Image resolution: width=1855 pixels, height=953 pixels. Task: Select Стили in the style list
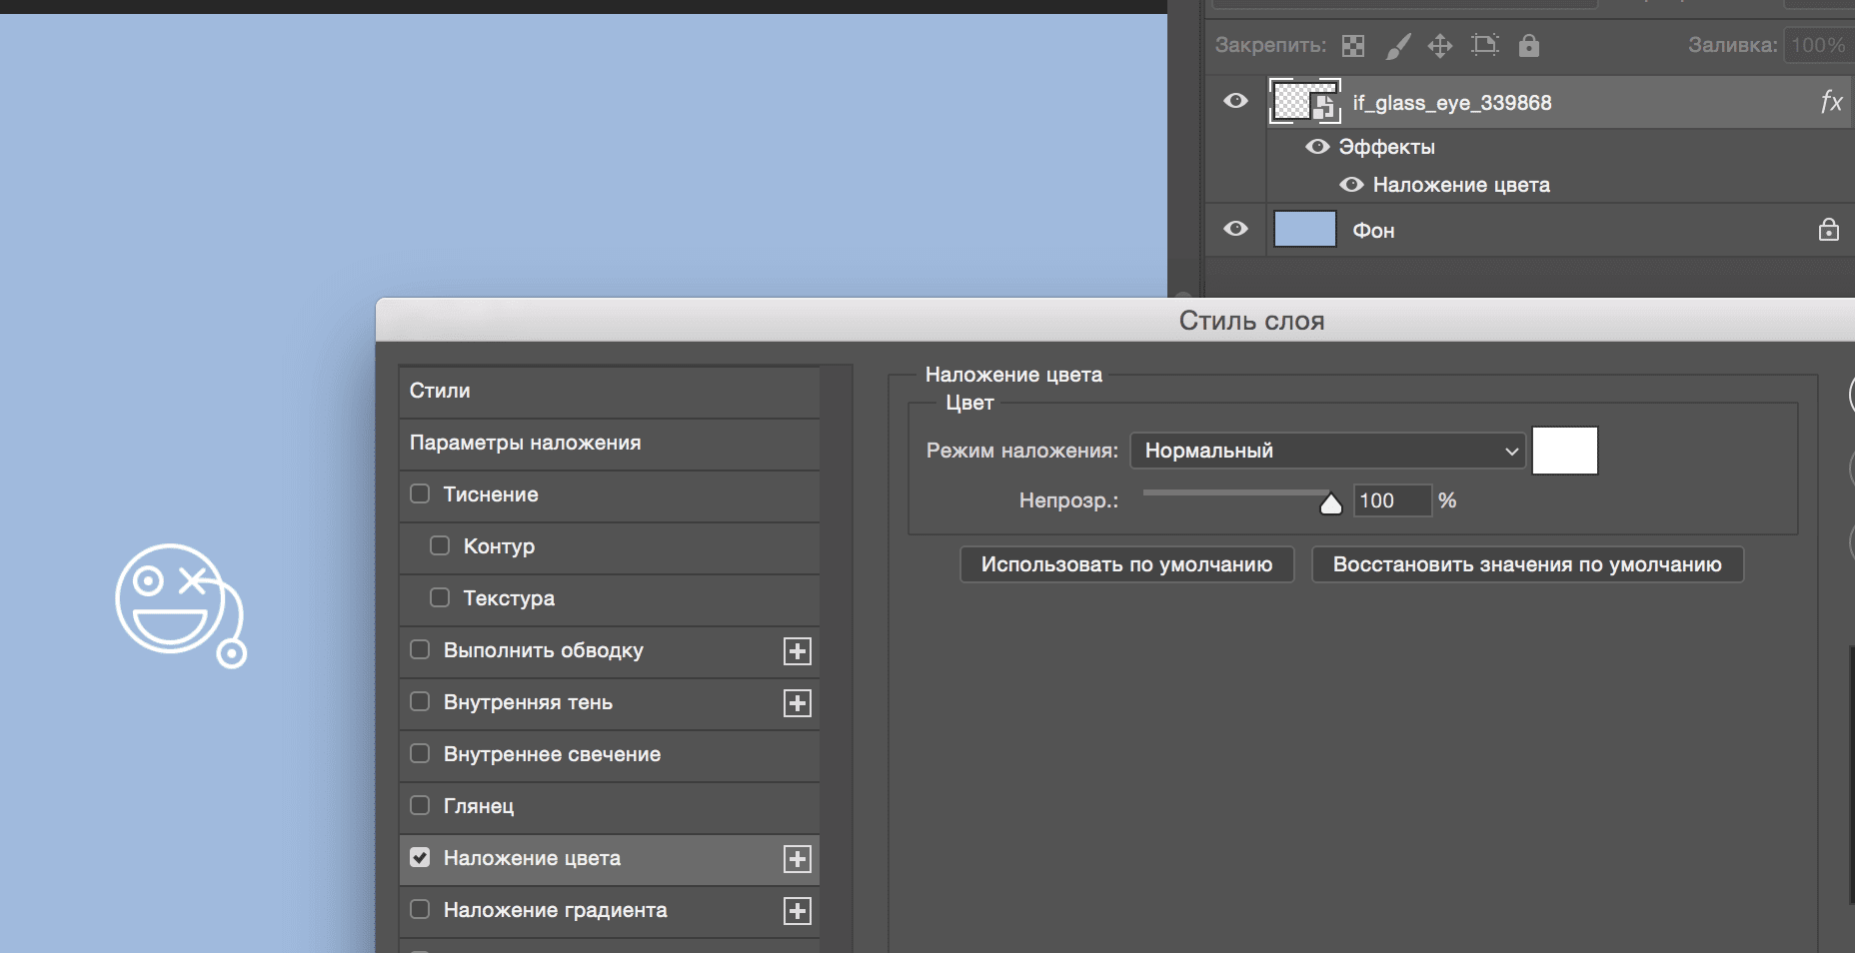(609, 391)
